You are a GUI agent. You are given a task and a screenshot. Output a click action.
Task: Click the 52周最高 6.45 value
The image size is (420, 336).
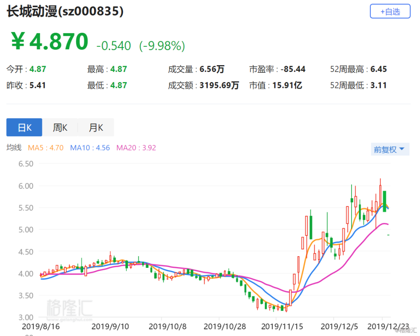(378, 69)
